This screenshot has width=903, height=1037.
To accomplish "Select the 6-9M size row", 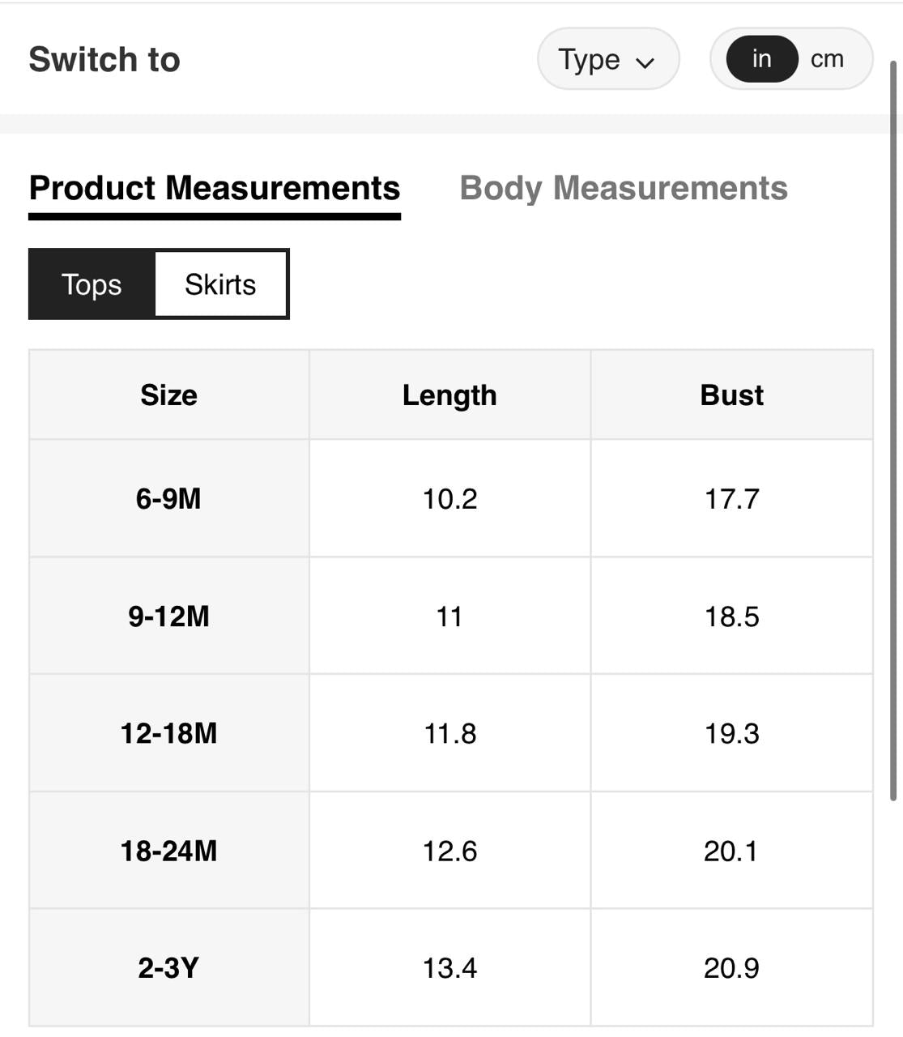I will (x=168, y=498).
